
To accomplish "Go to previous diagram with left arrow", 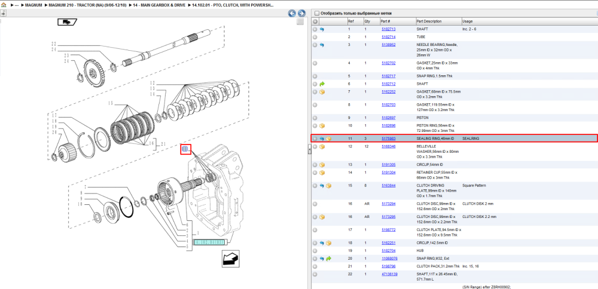I will (292, 13).
